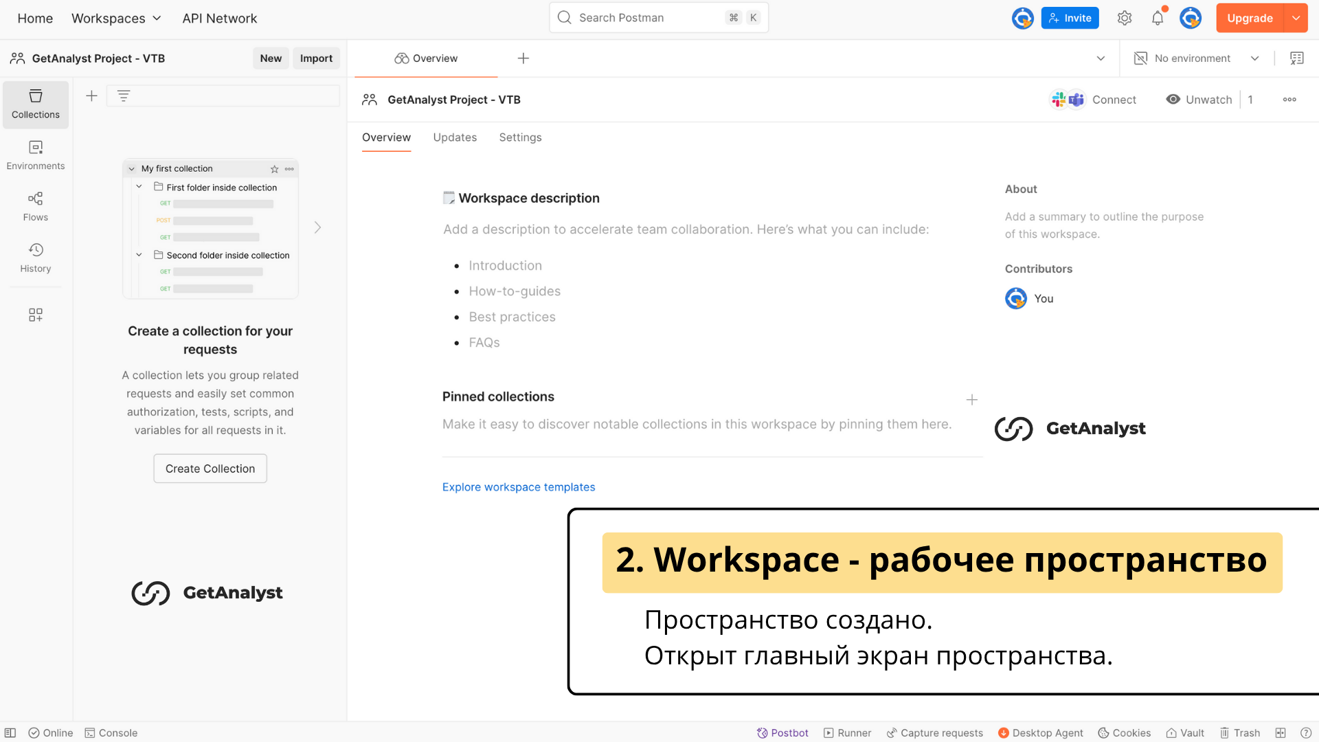Click the filter icon in collections search

tap(124, 96)
